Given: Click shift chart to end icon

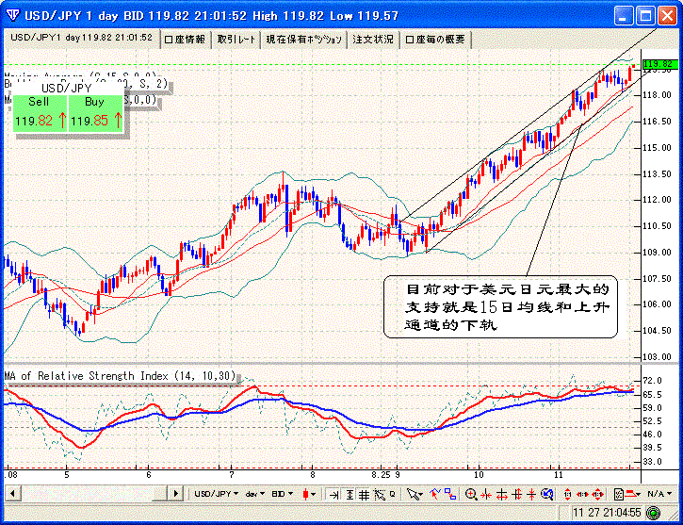Looking at the screenshot, I should coord(334,495).
